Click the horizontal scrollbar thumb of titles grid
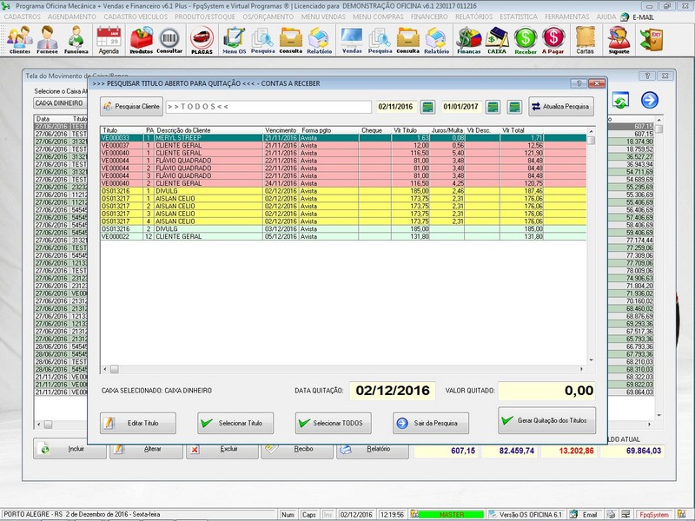The height and width of the screenshot is (521, 695). point(115,369)
